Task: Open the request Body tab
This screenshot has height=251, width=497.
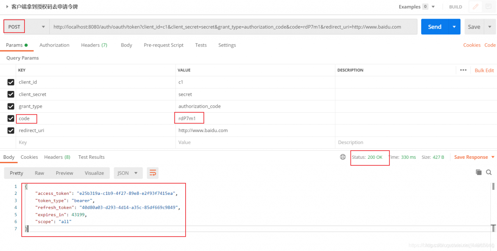Action: 126,45
